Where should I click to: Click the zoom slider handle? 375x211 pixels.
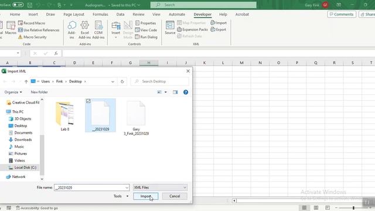tap(353, 207)
